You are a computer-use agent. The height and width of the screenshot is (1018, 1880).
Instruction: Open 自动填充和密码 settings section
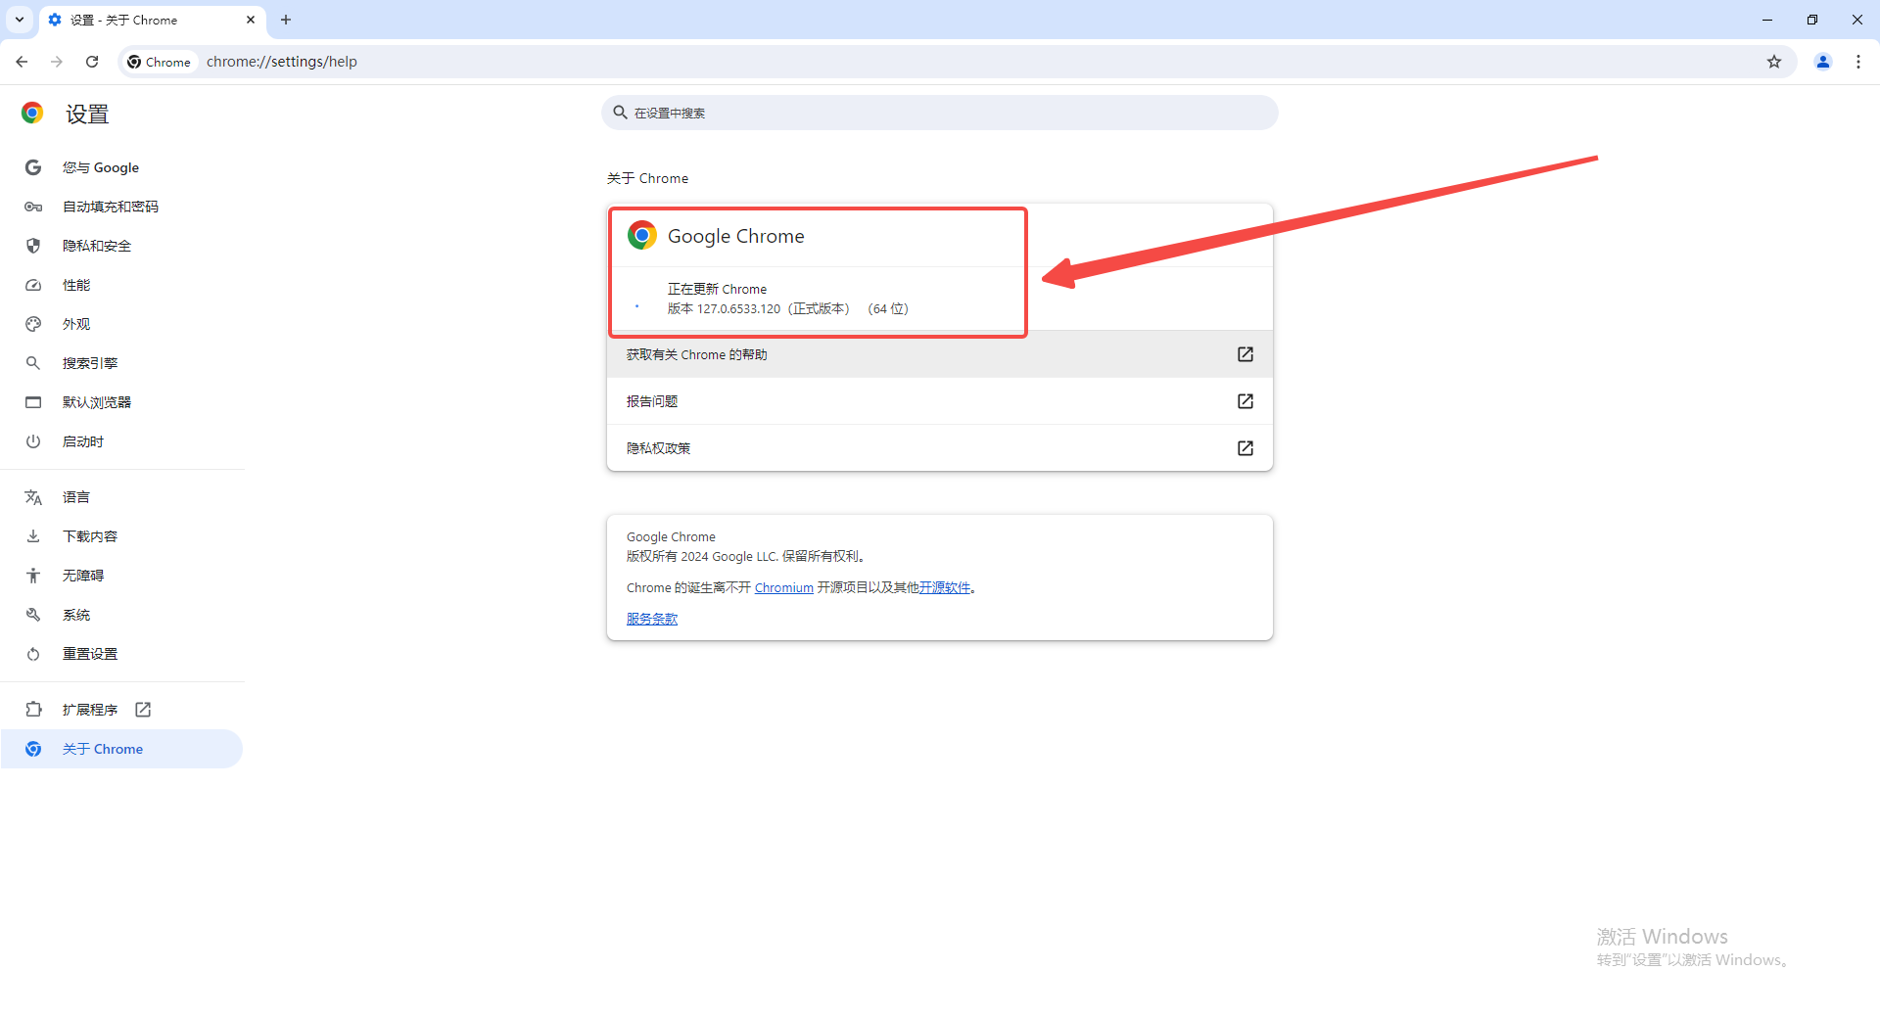click(x=121, y=207)
